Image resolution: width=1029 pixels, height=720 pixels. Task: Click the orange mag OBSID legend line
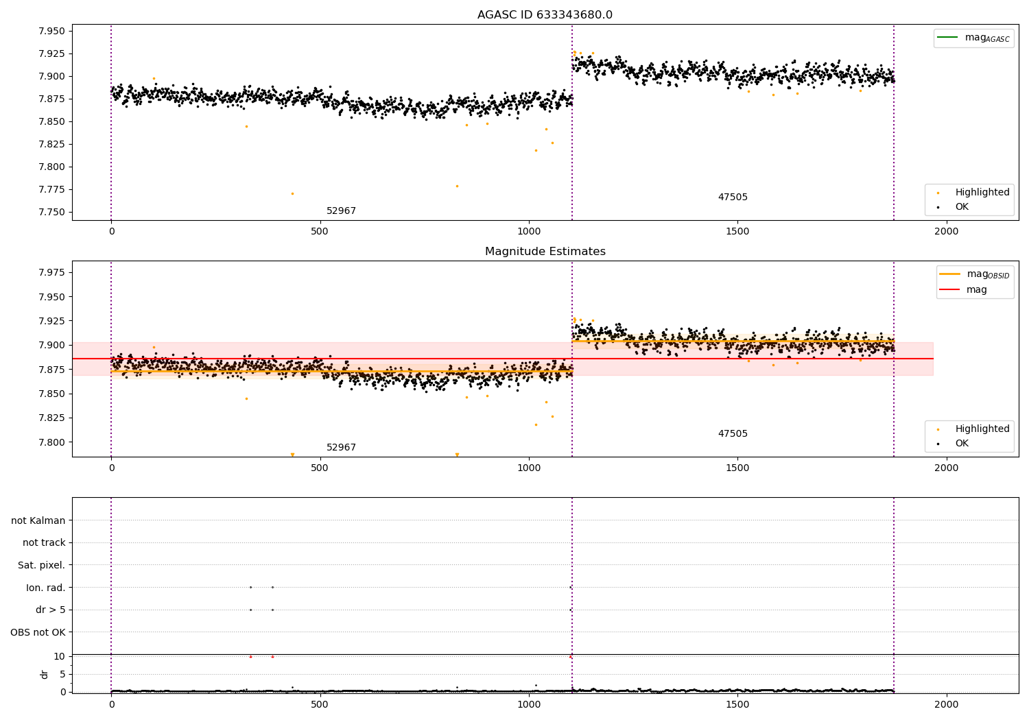pos(950,274)
